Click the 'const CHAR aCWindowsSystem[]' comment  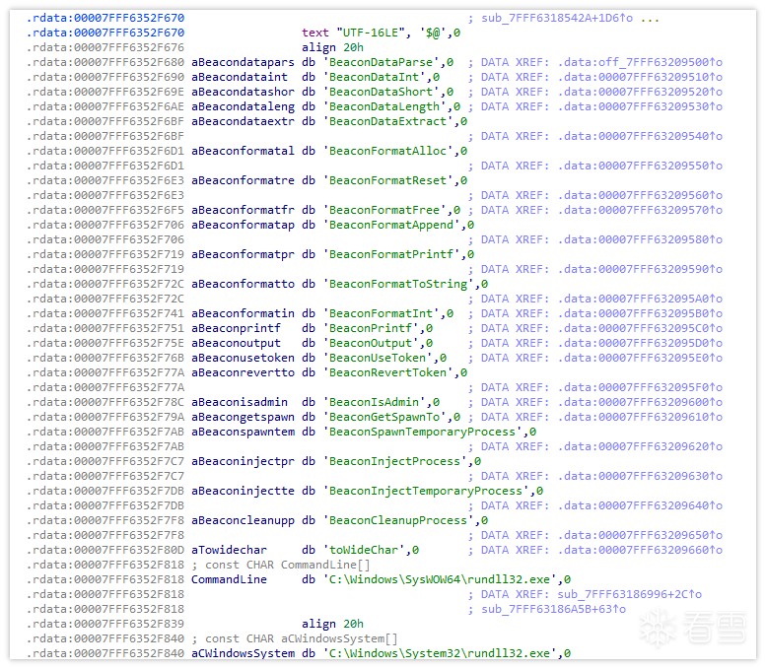click(x=301, y=638)
